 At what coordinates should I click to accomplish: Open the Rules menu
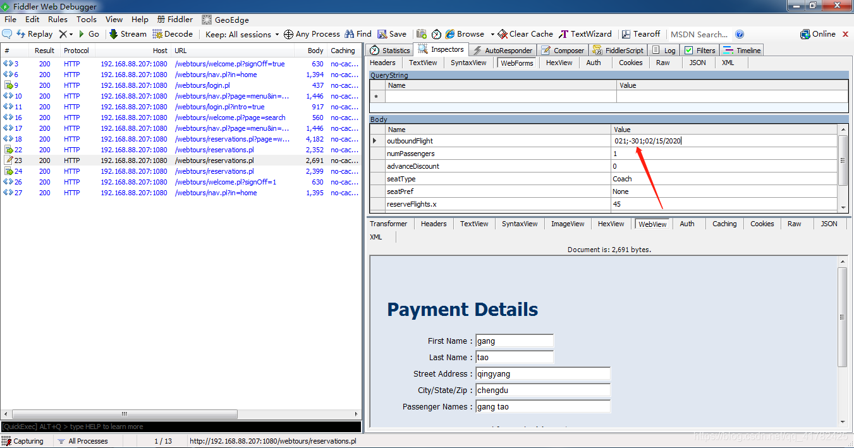pos(58,20)
